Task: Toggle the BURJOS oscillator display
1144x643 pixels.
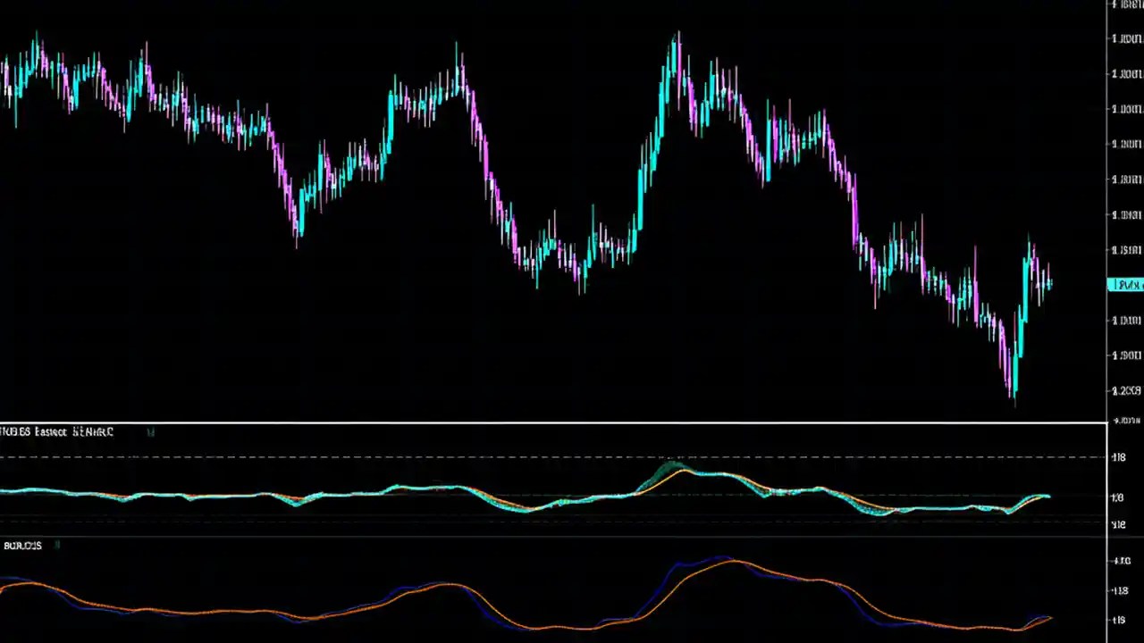Action: pyautogui.click(x=22, y=546)
